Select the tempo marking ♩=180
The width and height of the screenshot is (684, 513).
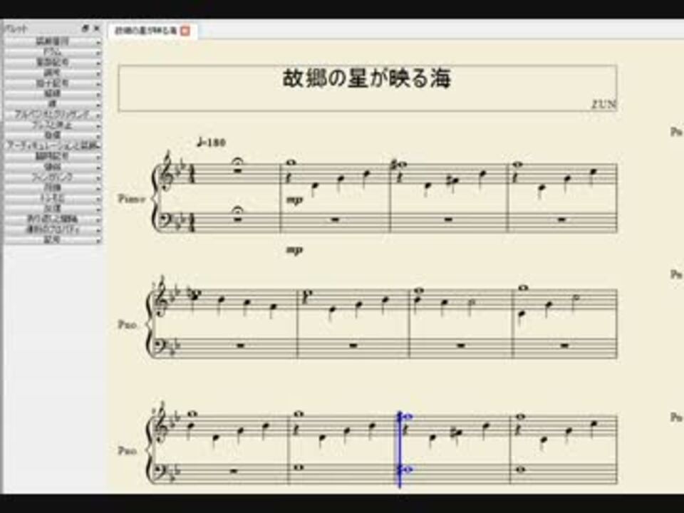[x=211, y=142]
